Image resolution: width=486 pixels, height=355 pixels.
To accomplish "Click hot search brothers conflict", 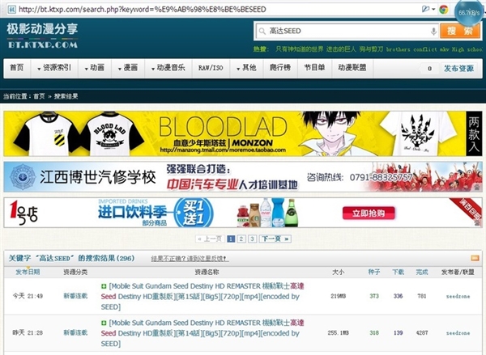I will tap(411, 49).
